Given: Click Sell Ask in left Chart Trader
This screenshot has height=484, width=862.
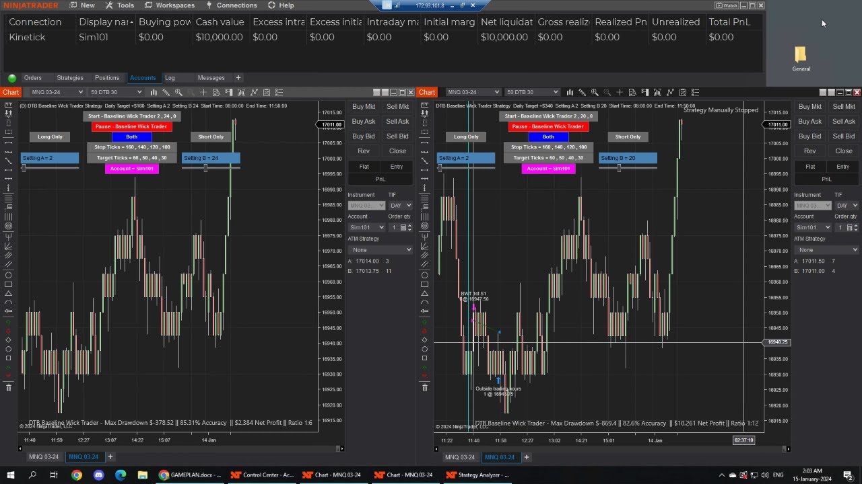Looking at the screenshot, I should tap(397, 121).
